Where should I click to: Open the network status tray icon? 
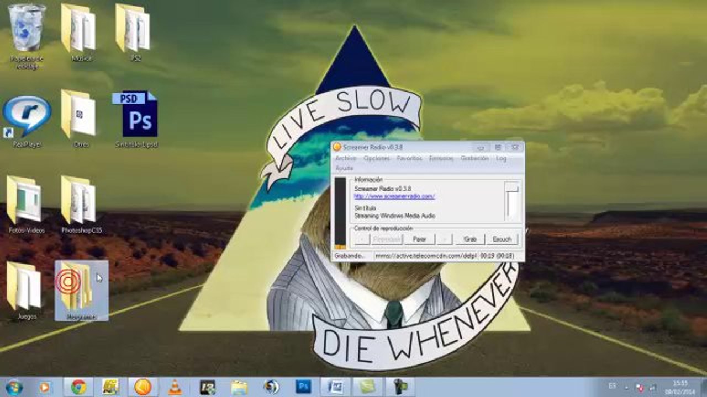click(x=653, y=388)
